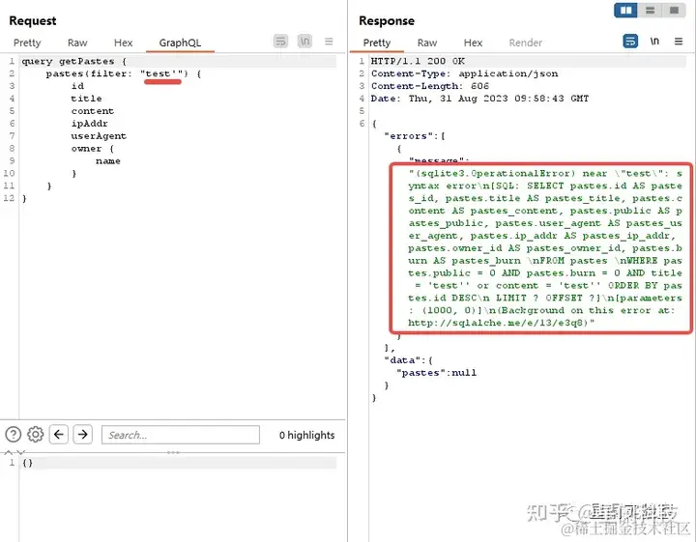Open the Response Render tab
Screen dimensions: 696x542
(x=525, y=43)
